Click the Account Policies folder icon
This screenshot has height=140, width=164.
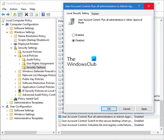pos(20,52)
